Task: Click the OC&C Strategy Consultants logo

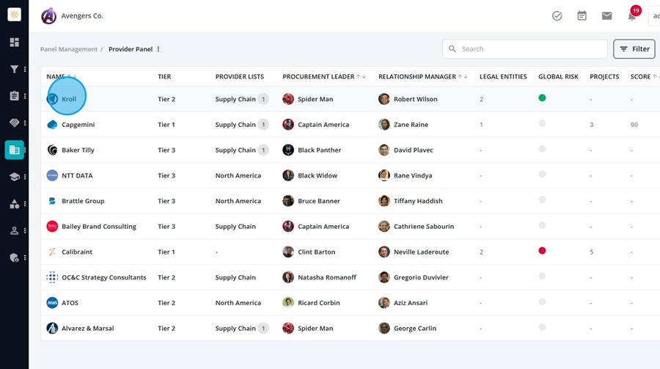Action: coord(52,277)
